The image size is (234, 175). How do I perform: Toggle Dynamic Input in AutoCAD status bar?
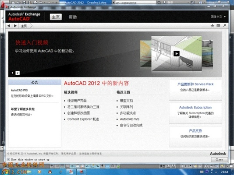(x=97, y=166)
